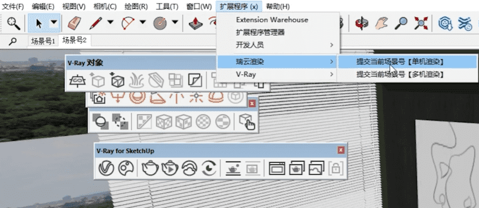
Task: Open the 文件(F) menu
Action: pyautogui.click(x=13, y=6)
